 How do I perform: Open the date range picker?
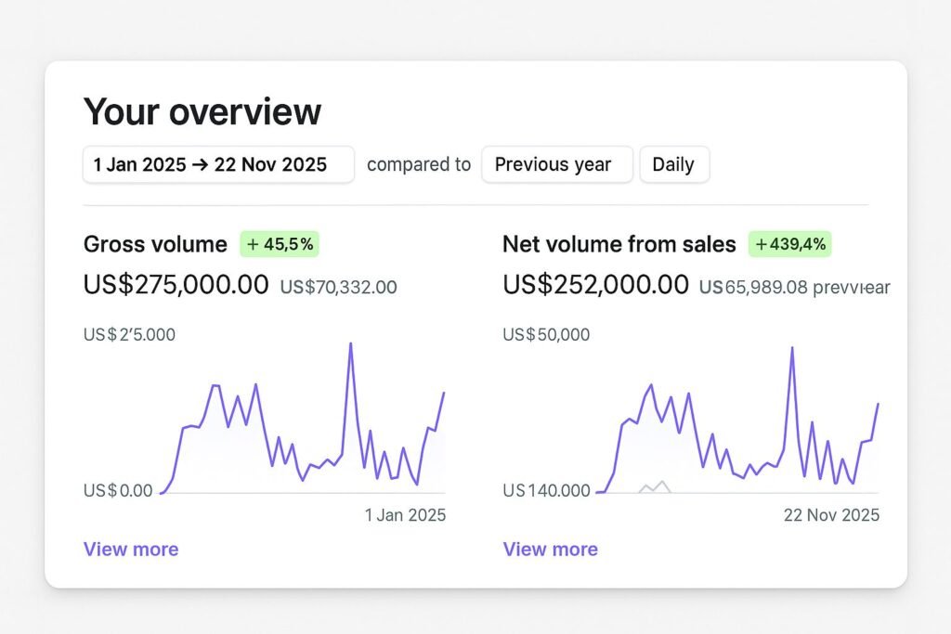click(x=218, y=165)
